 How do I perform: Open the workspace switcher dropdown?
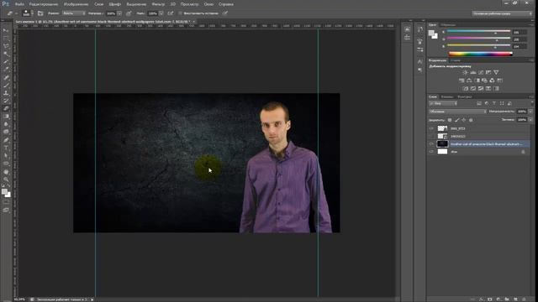pyautogui.click(x=502, y=13)
